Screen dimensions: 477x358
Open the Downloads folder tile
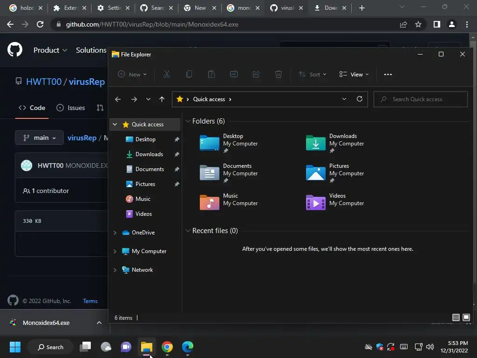point(335,143)
